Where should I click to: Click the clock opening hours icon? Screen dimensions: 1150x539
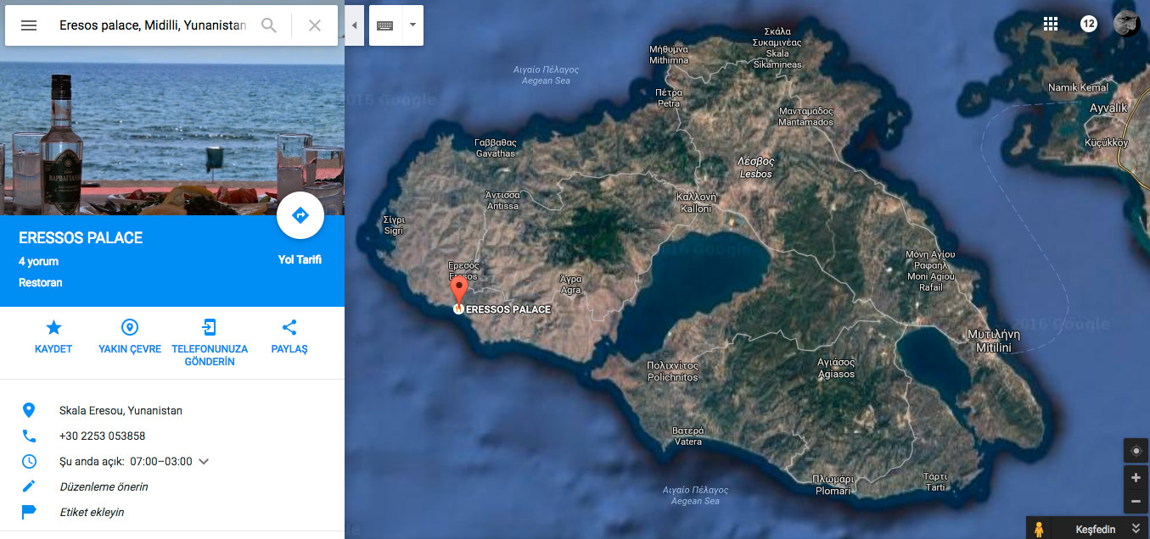[x=29, y=462]
